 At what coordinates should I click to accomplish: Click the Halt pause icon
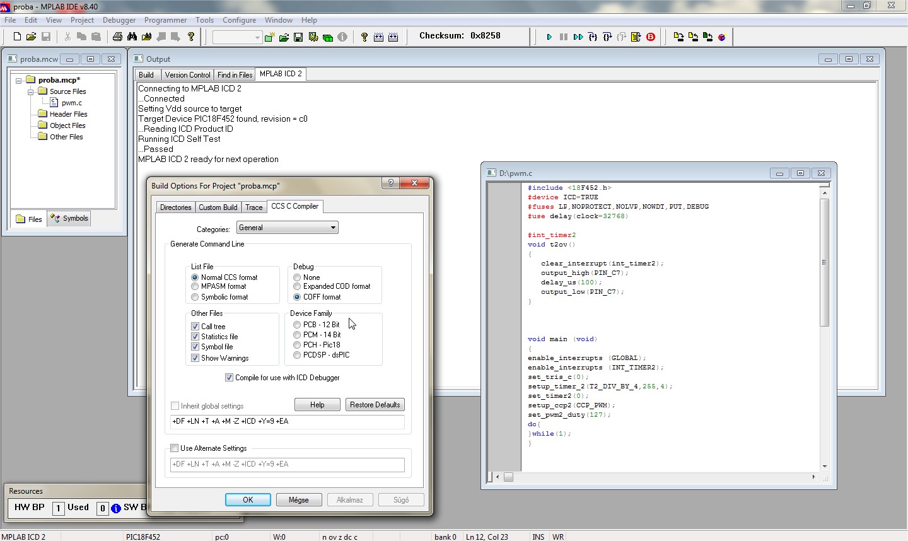tap(564, 37)
